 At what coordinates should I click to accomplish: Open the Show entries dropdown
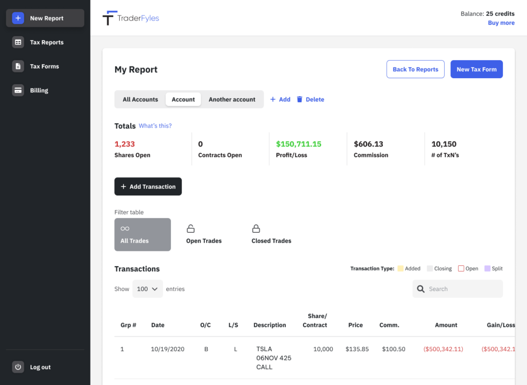[x=148, y=288]
